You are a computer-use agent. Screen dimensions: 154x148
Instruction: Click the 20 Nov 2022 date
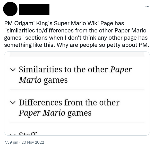tap(33, 142)
